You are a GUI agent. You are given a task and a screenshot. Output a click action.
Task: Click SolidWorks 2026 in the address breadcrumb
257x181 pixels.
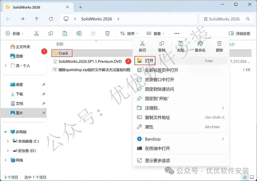pos(97,19)
